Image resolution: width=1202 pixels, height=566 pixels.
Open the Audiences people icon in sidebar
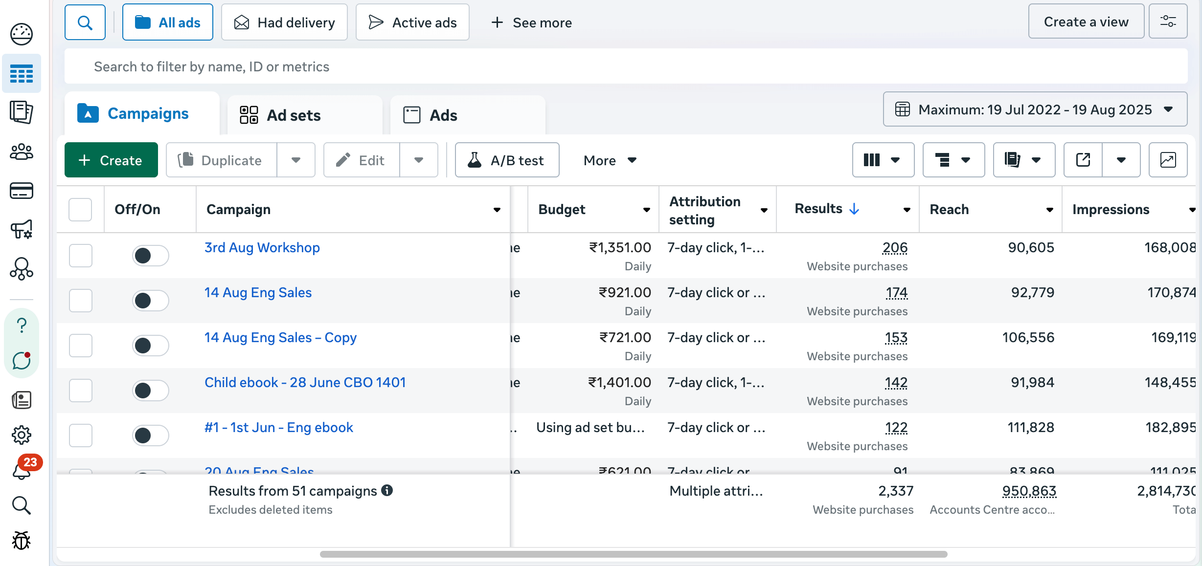(x=22, y=152)
